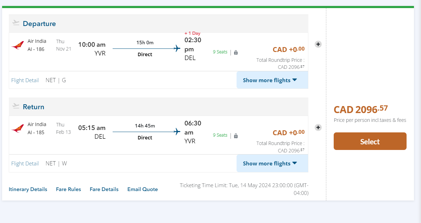This screenshot has width=421, height=223.
Task: Click the Air India logo on the departure flight
Action: [x=18, y=45]
